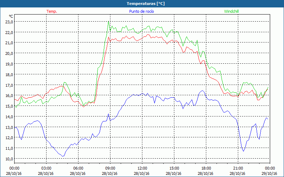Click the 15:00 time label on the x-axis

coord(174,168)
